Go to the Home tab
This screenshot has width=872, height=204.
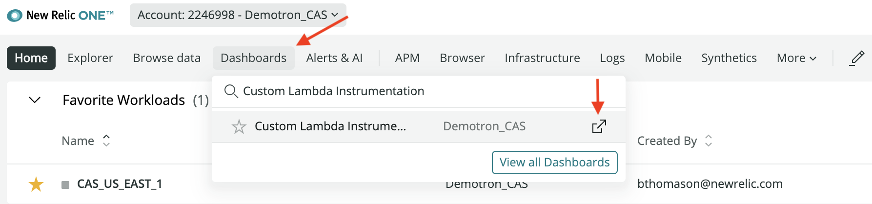coord(31,58)
